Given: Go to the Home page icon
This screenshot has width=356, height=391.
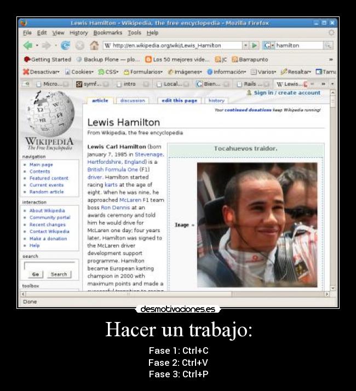Looking at the screenshot, I should (94, 45).
